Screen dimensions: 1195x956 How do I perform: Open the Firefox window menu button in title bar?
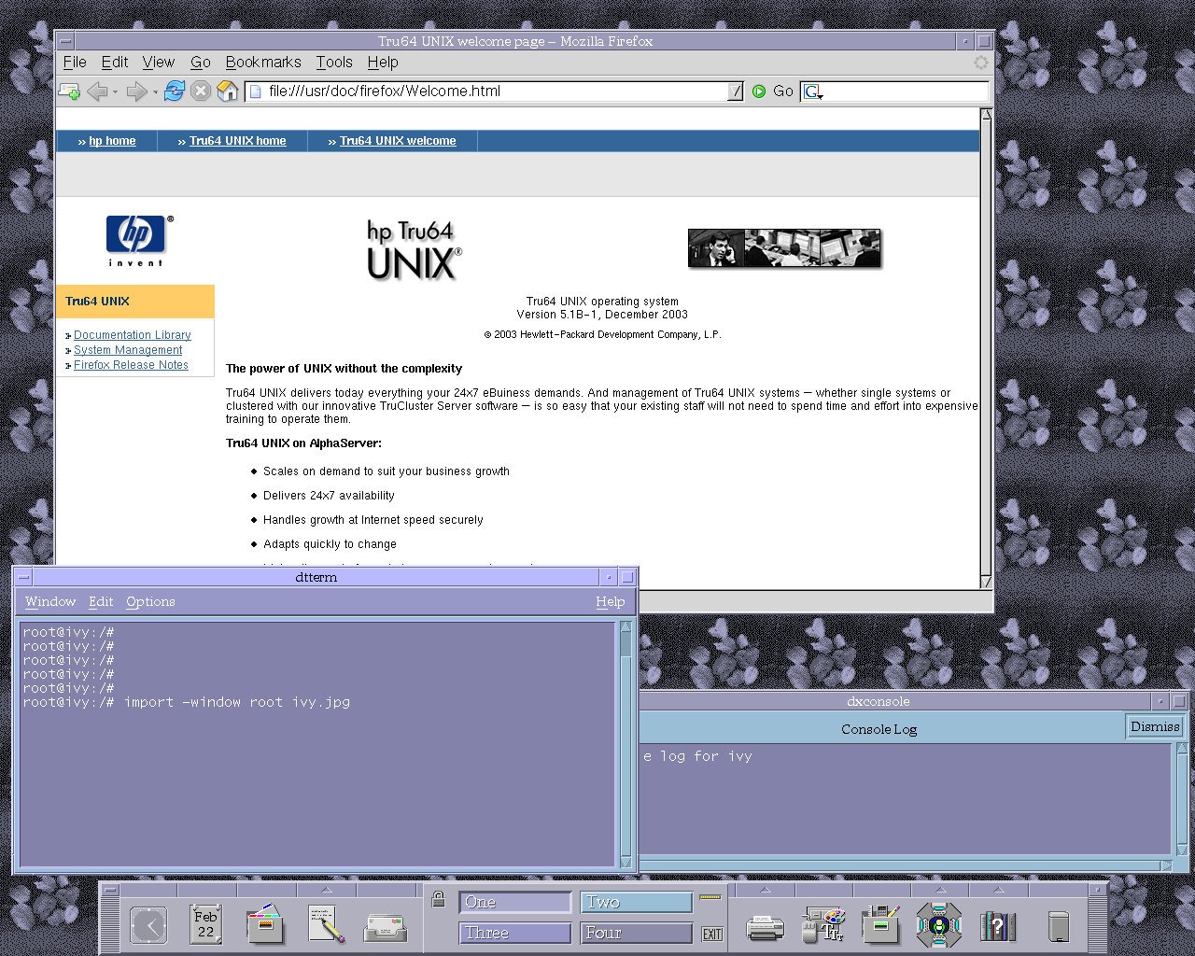[x=65, y=41]
